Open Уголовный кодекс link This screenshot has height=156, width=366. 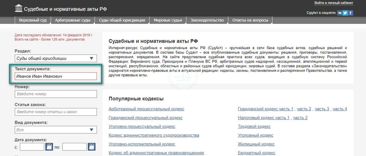coord(256,136)
